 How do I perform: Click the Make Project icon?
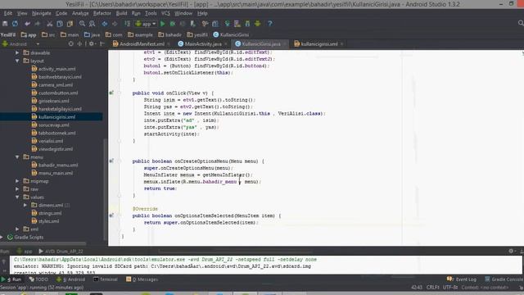pyautogui.click(x=128, y=24)
